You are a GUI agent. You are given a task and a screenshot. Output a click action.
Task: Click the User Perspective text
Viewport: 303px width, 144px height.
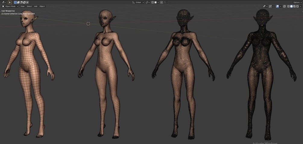pos(8,11)
